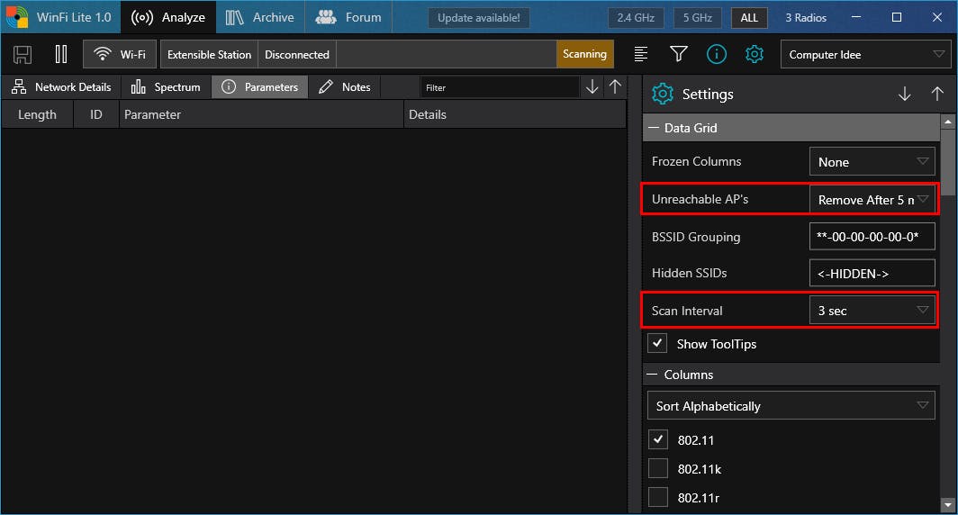Collapse the Columns section
This screenshot has width=958, height=515.
653,375
